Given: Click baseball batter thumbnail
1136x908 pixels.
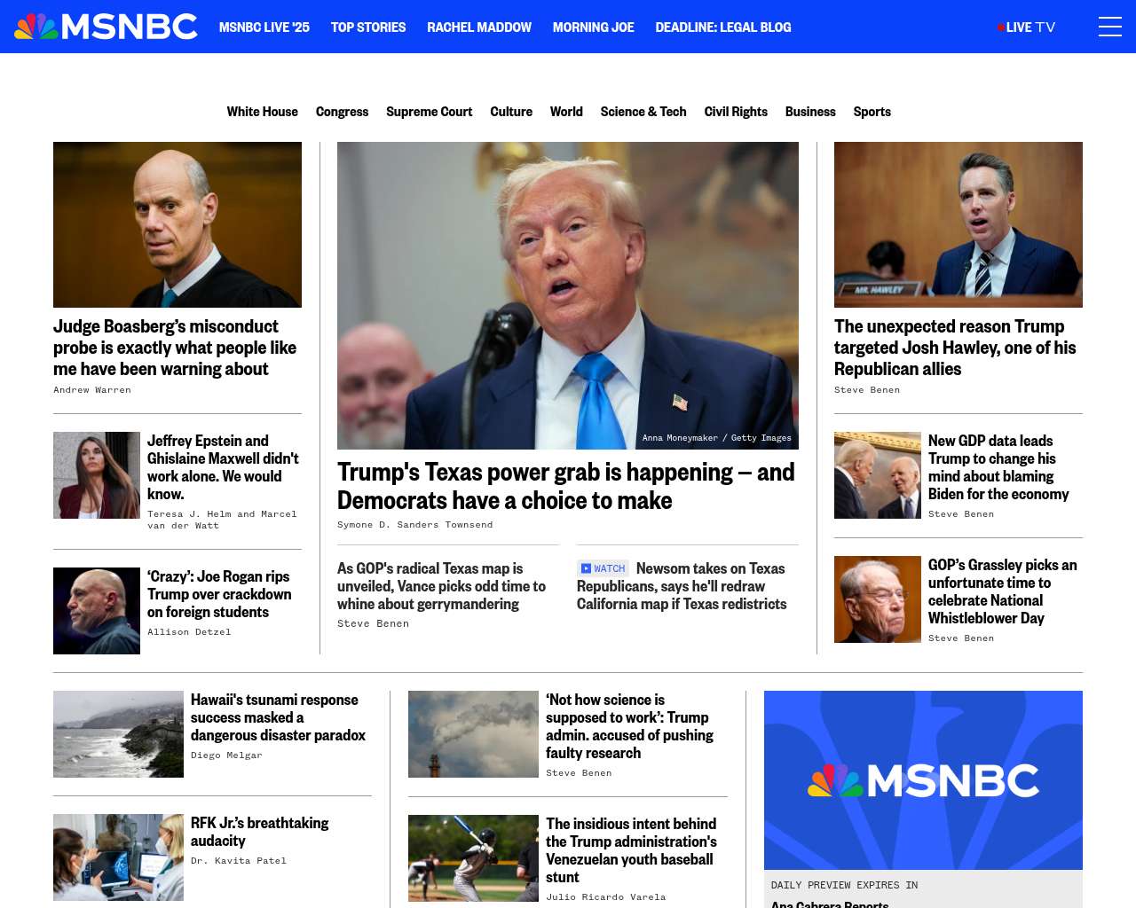Looking at the screenshot, I should [x=473, y=858].
